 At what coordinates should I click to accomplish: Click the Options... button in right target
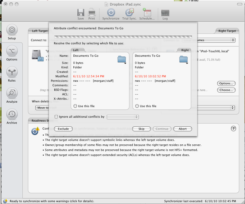click(226, 83)
